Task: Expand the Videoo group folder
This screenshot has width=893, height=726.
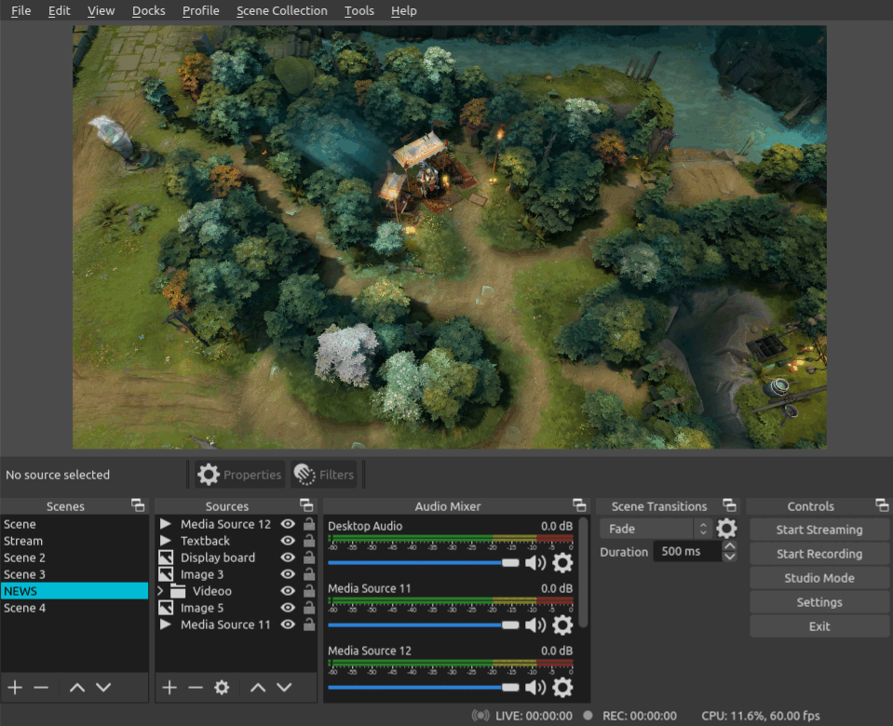Action: point(160,591)
